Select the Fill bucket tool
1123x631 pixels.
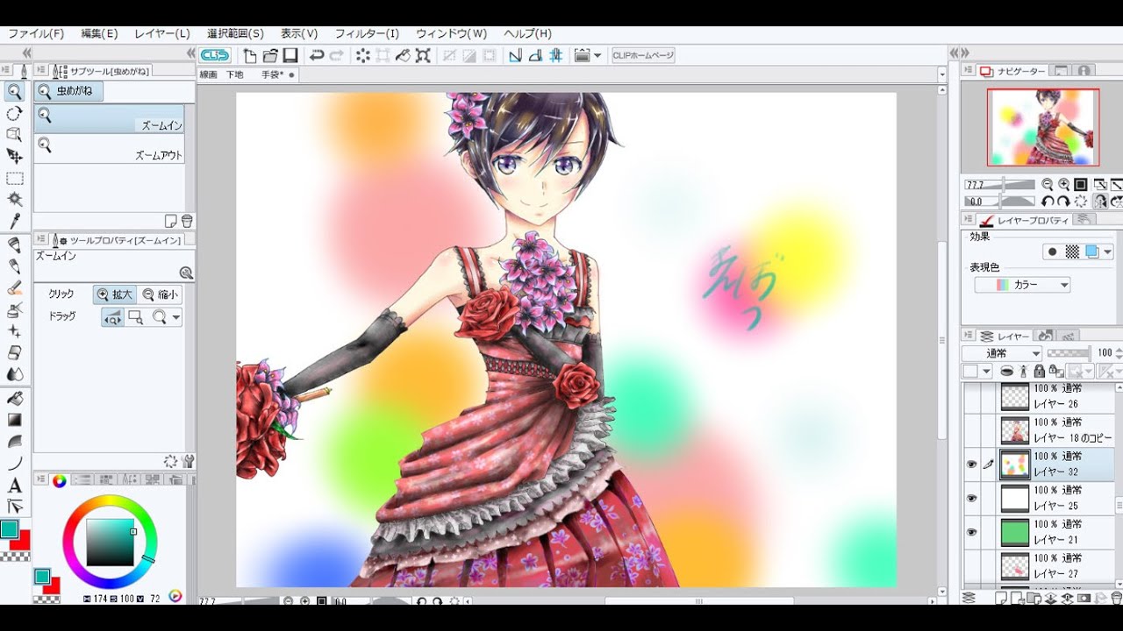pos(14,398)
